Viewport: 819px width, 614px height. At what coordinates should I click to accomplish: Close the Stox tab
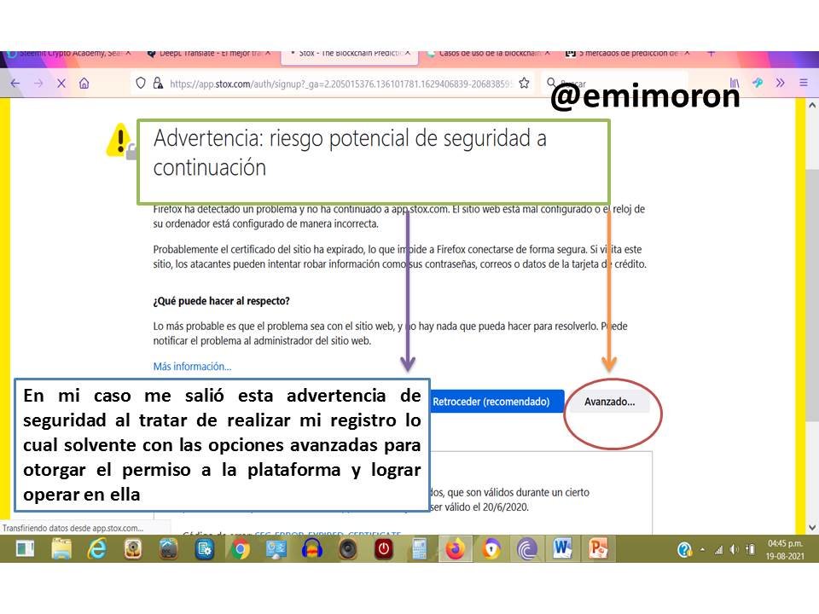(408, 53)
